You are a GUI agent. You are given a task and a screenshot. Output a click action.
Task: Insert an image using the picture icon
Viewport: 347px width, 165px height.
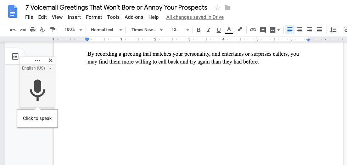click(273, 30)
